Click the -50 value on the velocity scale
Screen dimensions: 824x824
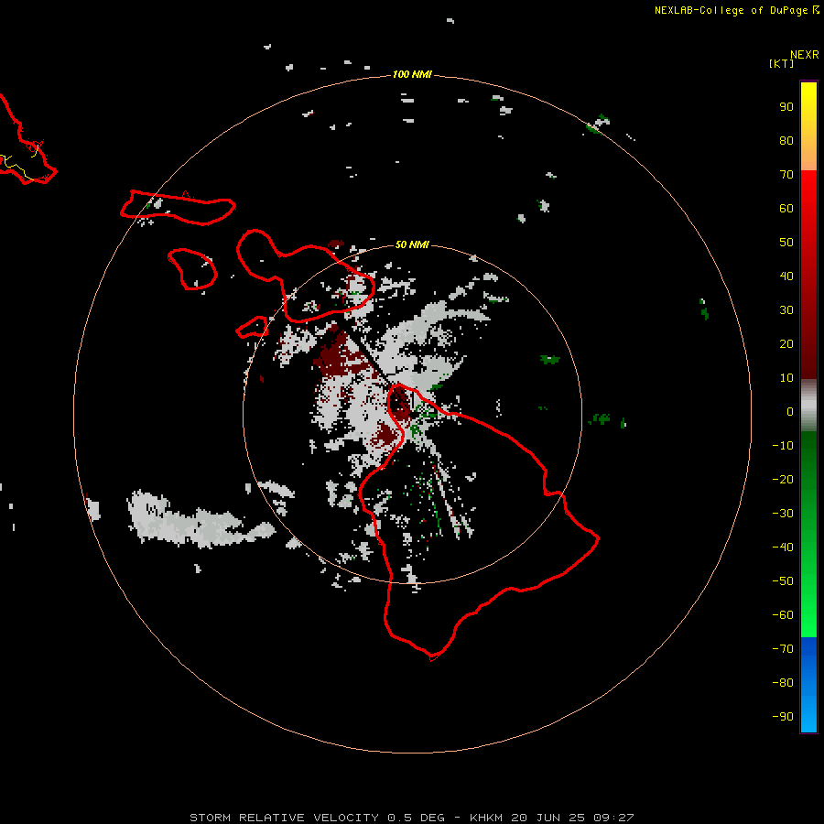[x=783, y=581]
